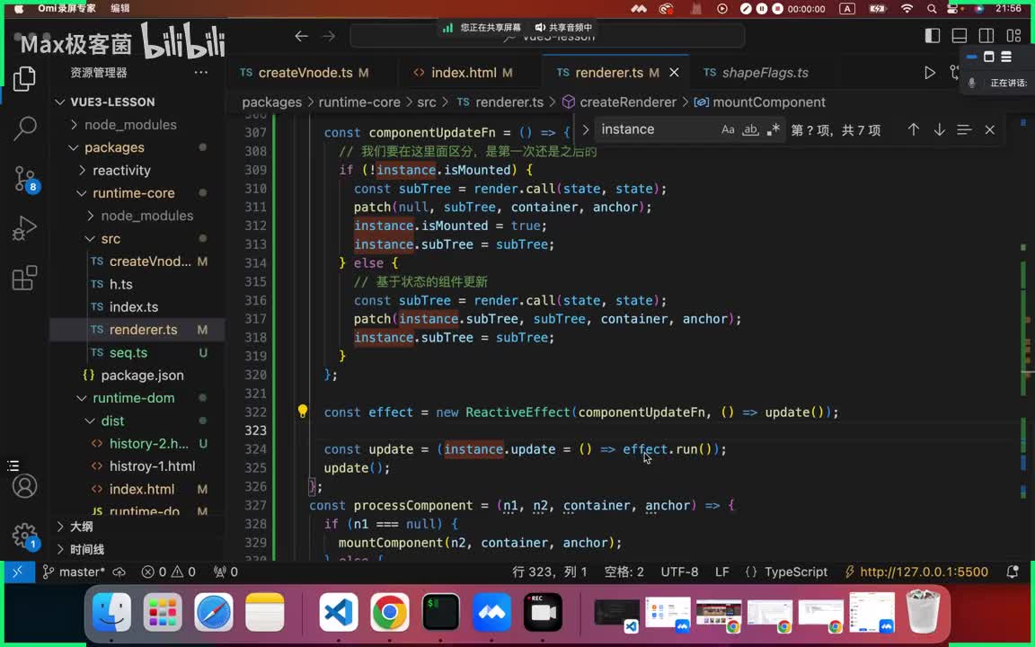Toggle Match Whole Word in find widget
The image size is (1035, 647).
coord(750,129)
